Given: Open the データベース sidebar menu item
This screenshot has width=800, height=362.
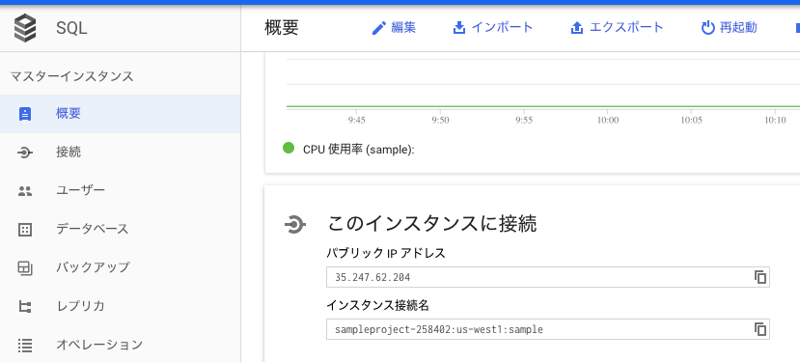Looking at the screenshot, I should pyautogui.click(x=121, y=230).
